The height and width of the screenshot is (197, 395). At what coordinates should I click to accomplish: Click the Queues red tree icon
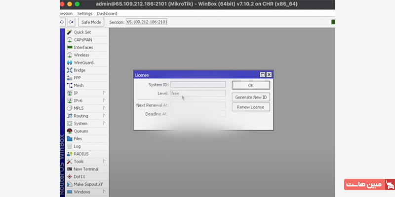[70, 131]
